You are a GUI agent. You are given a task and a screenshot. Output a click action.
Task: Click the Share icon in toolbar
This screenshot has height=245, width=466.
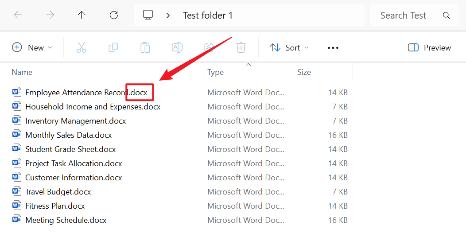click(209, 48)
